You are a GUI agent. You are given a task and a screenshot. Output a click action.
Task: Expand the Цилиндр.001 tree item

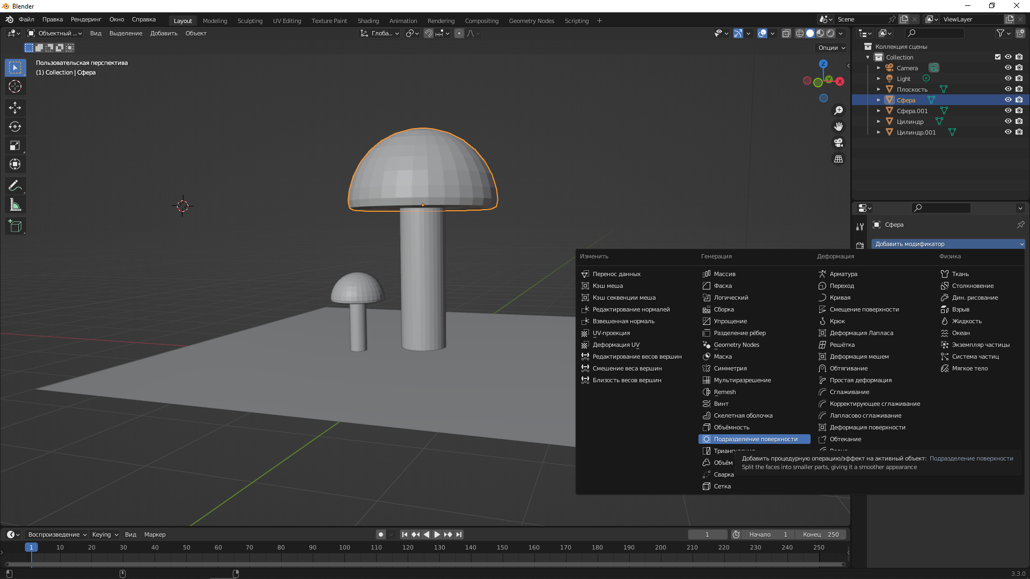pyautogui.click(x=878, y=132)
